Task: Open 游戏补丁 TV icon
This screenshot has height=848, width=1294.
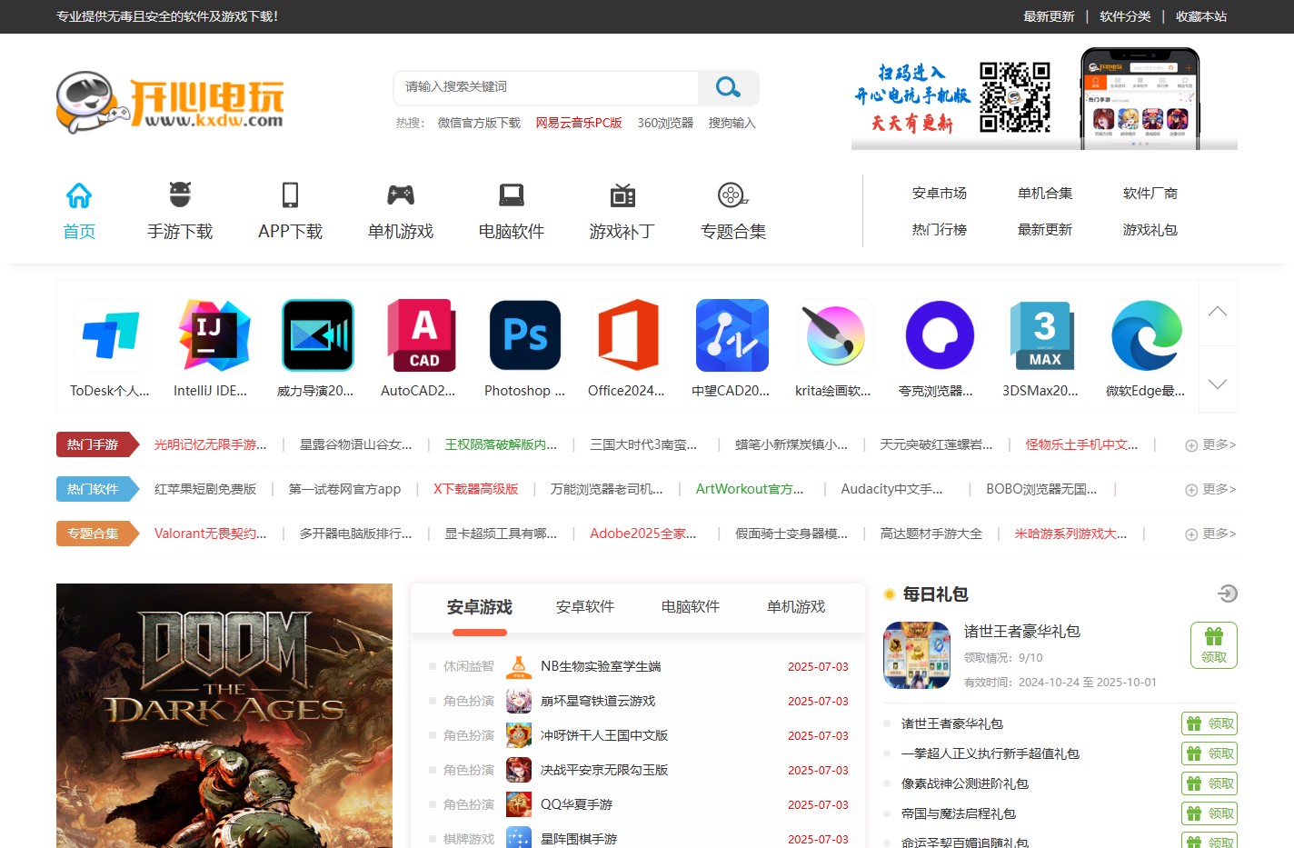Action: pos(622,195)
